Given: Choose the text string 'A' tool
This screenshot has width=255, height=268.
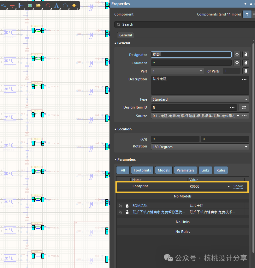Looking at the screenshot, I should click(x=56, y=5).
